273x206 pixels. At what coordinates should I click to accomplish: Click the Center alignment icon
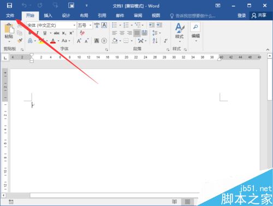coord(122,33)
